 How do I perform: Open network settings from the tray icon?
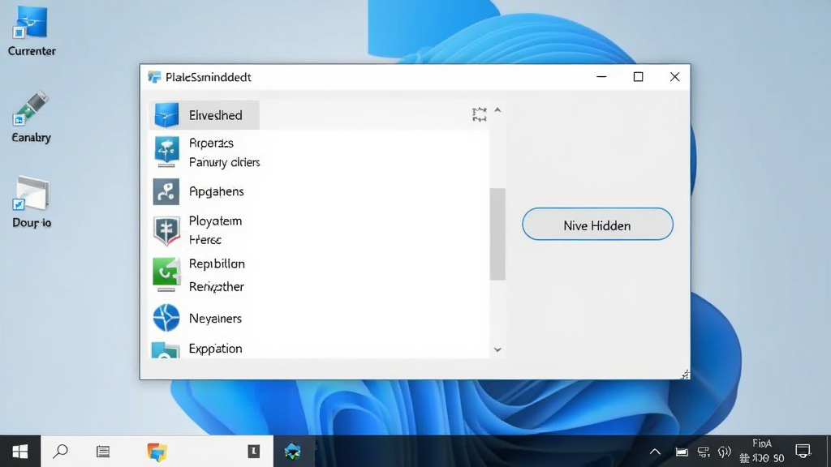(x=704, y=452)
